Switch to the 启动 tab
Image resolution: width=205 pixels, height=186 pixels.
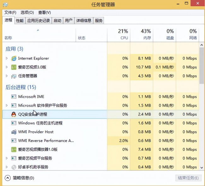tap(57, 21)
